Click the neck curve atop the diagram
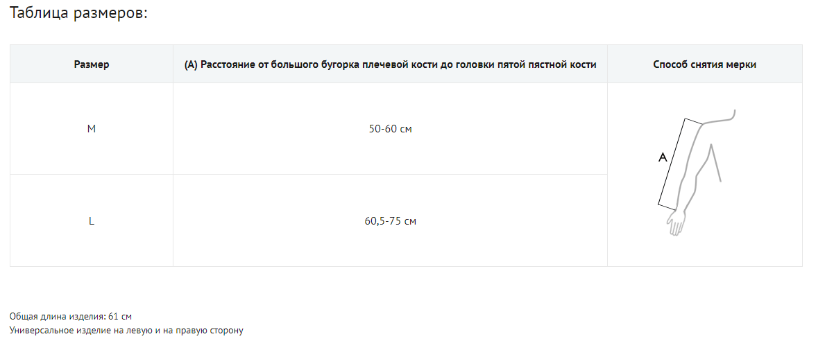Image resolution: width=834 pixels, height=341 pixels. tap(732, 114)
